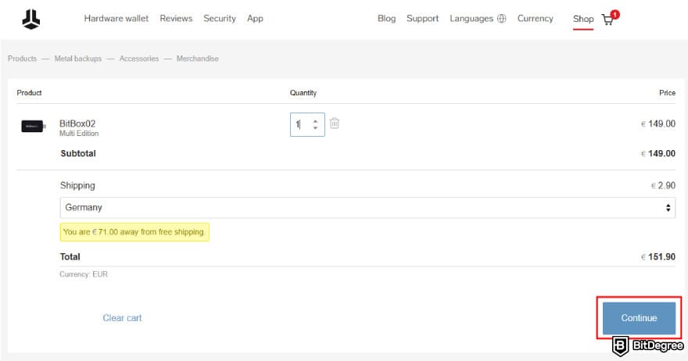Click the Clear cart link
The width and height of the screenshot is (688, 361).
pos(122,318)
